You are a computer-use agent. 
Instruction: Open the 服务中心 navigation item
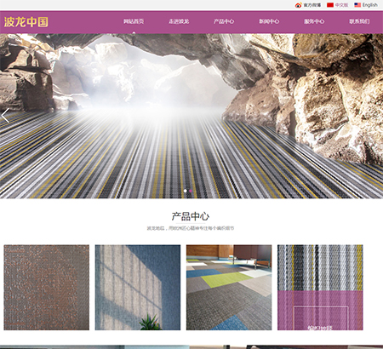click(x=314, y=21)
